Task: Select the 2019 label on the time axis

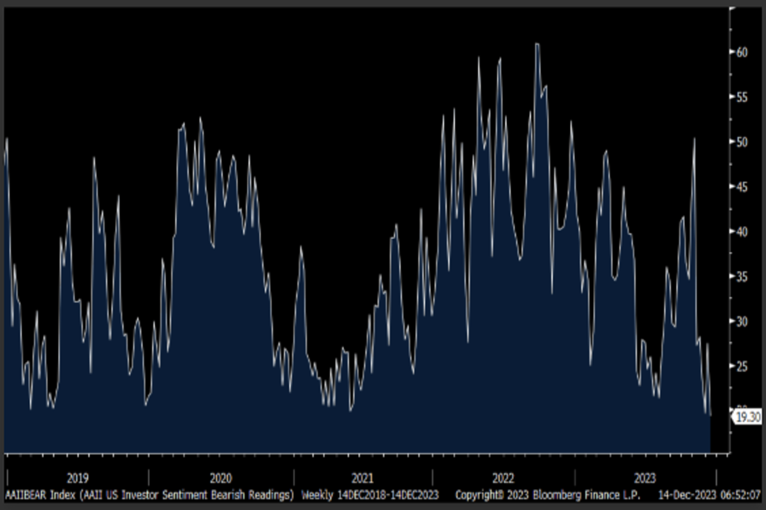Action: (x=77, y=478)
